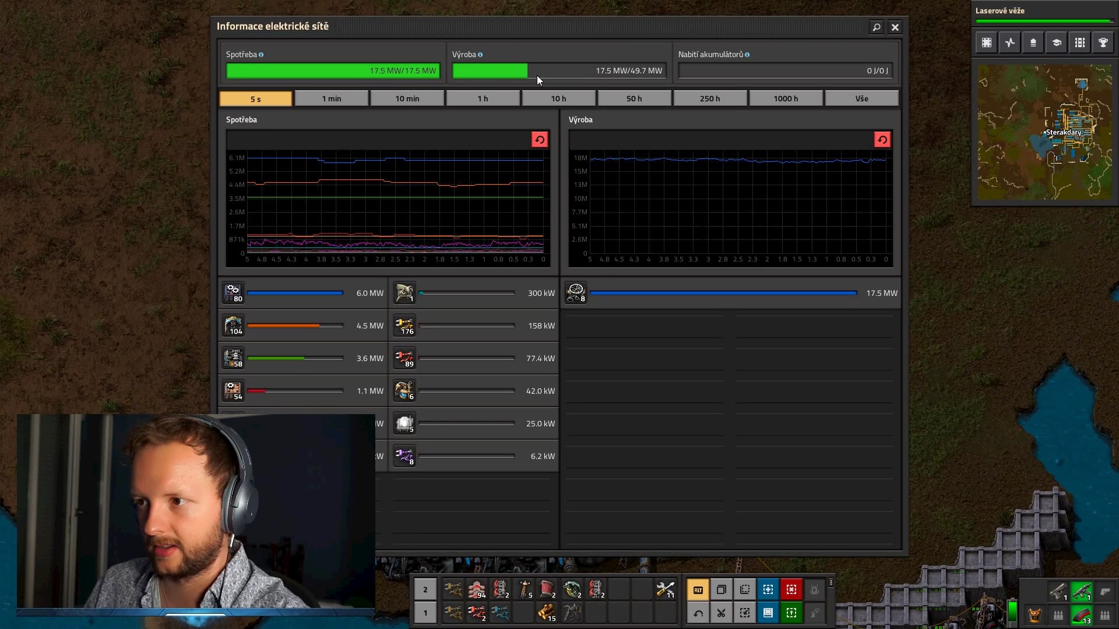Click the accumulator charge 0 J/0 J bar
1119x629 pixels.
pyautogui.click(x=785, y=70)
